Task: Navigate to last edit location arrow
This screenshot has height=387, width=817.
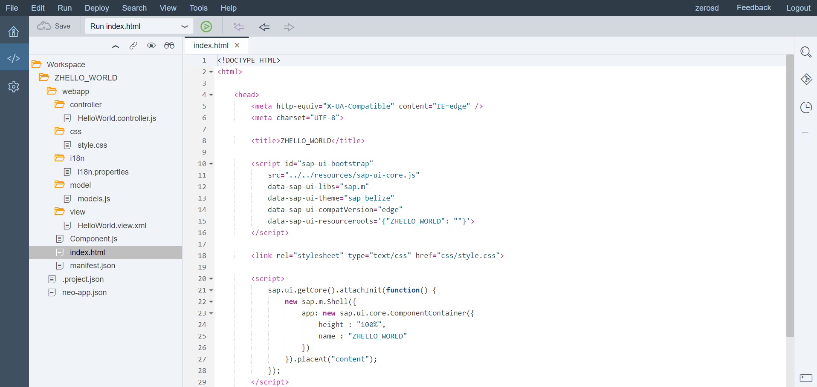Action: [239, 27]
